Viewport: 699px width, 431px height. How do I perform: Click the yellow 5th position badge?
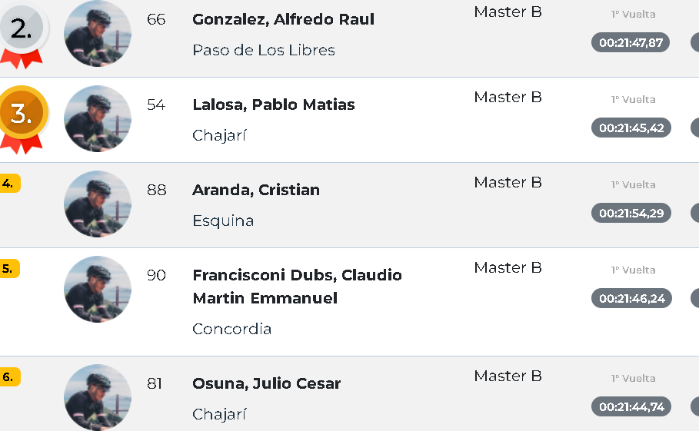(x=9, y=268)
